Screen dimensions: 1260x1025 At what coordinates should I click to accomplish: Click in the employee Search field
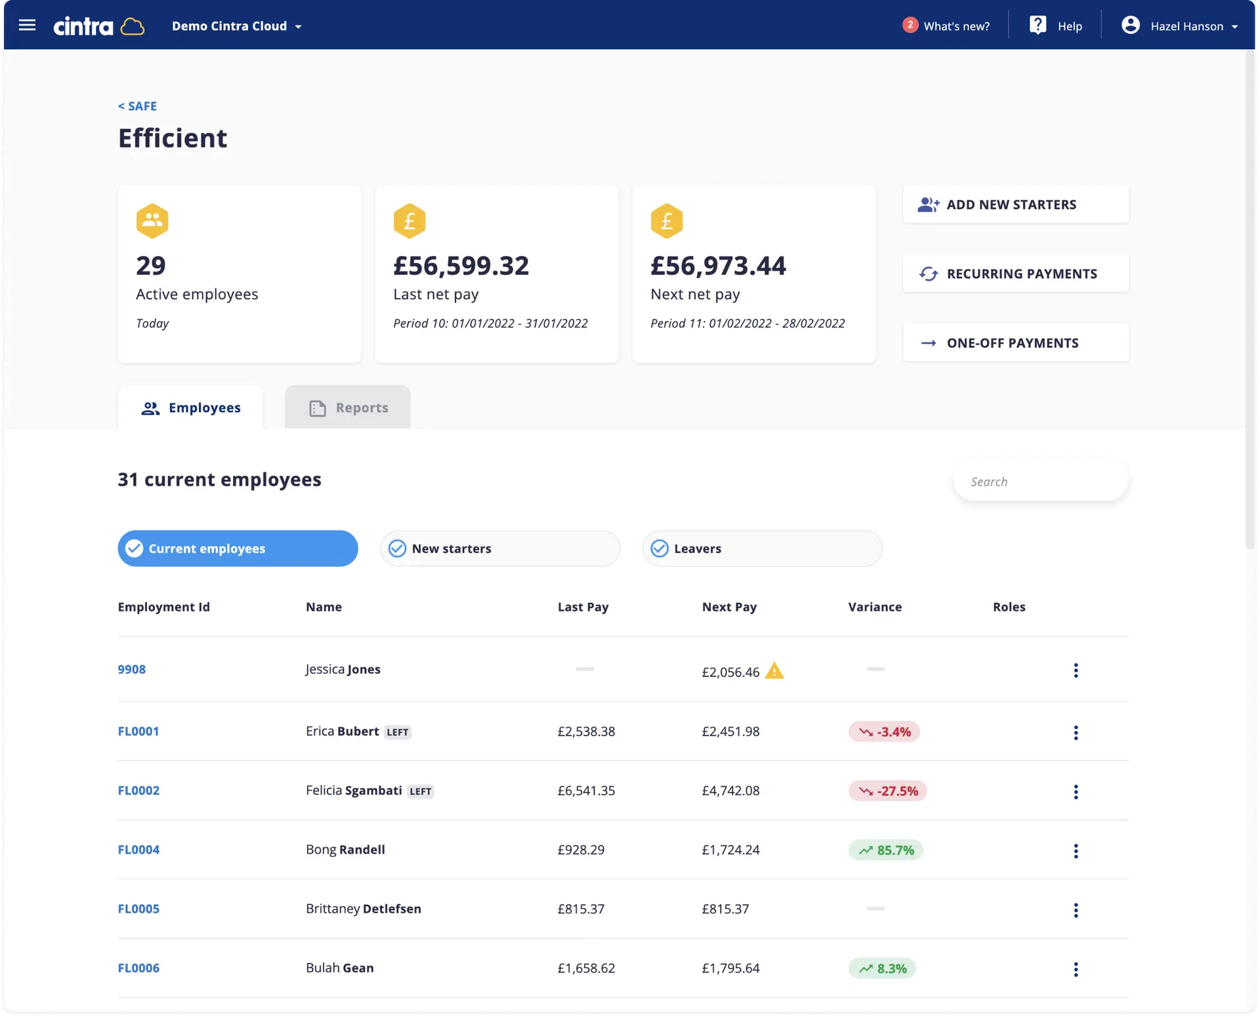[x=1040, y=482]
